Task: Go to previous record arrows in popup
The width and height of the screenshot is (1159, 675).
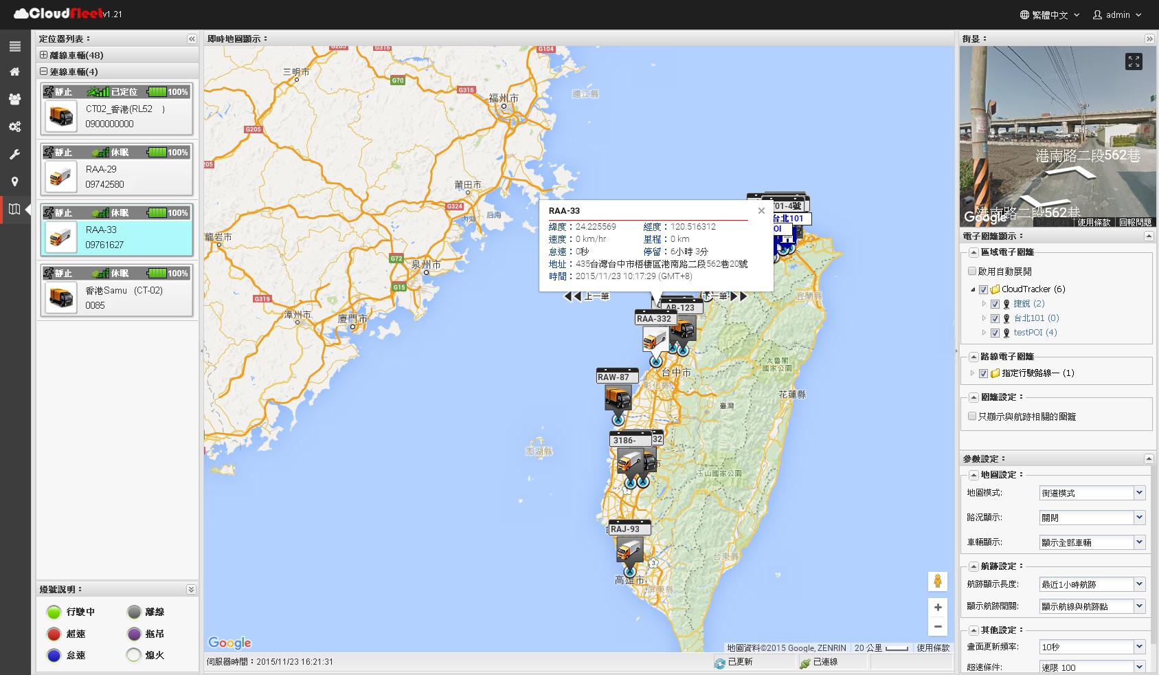Action: coord(572,296)
